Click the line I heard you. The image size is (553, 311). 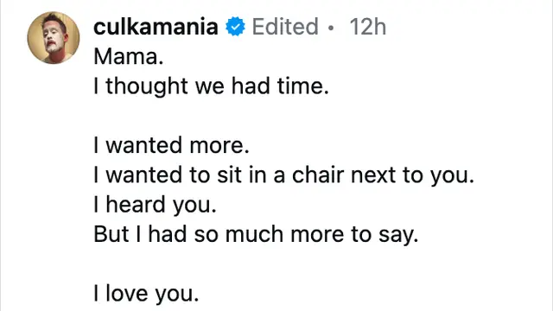(x=155, y=205)
